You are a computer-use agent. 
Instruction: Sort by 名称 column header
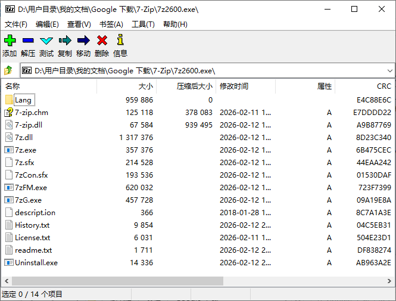49,86
